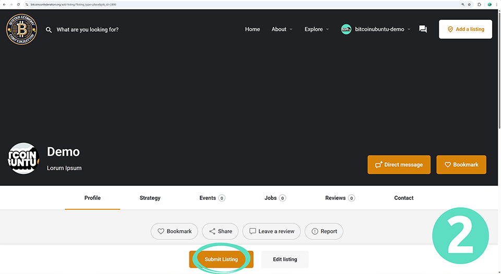Go back with the browser back arrow
The width and height of the screenshot is (501, 274).
pos(4,4)
